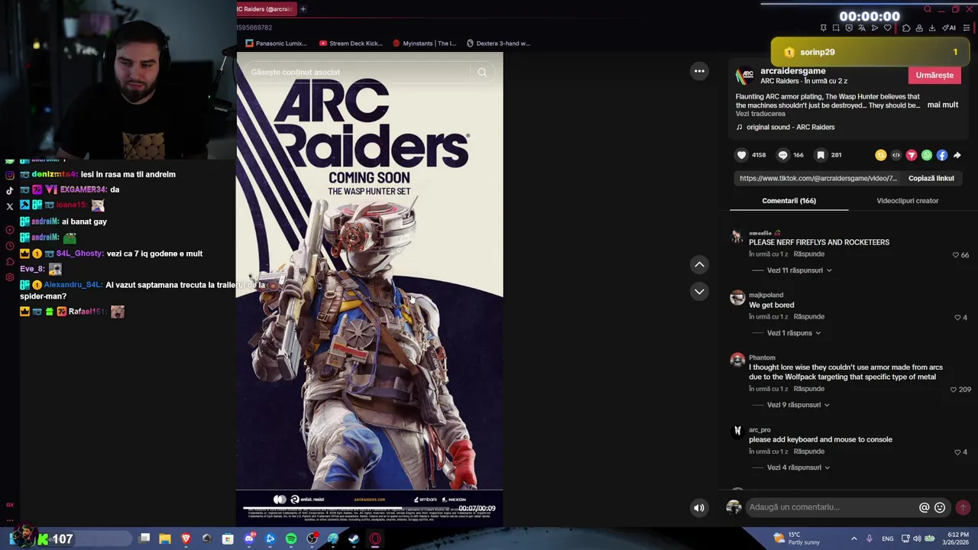Screen dimensions: 978x550
Task: Share video to WhatsApp
Action: [x=927, y=155]
